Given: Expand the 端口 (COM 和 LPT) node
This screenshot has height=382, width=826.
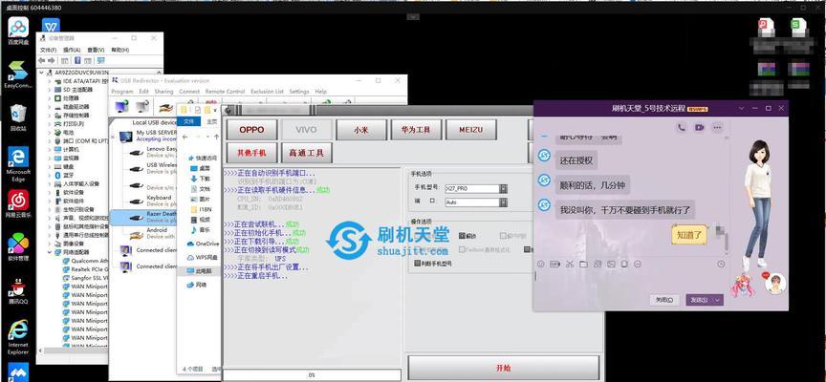Looking at the screenshot, I should click(50, 141).
